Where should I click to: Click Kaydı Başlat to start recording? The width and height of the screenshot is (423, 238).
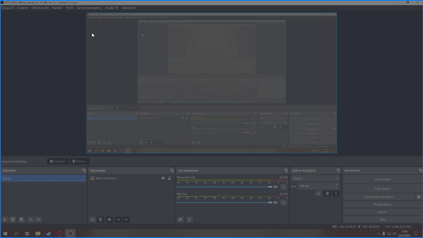coord(382,188)
